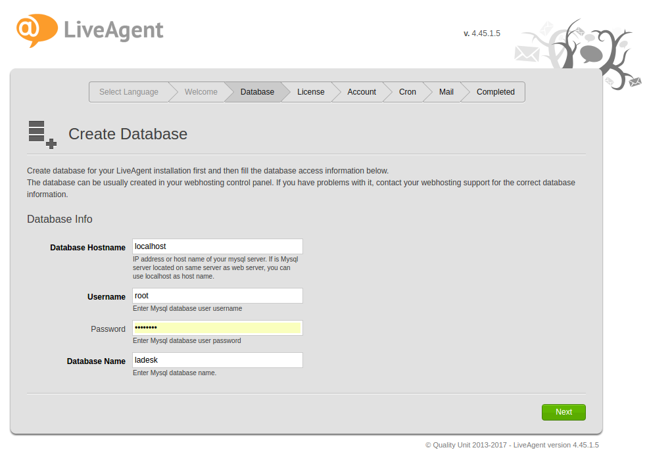Screen dimensions: 647x458
Task: Click the tree with envelopes illustration
Action: tap(579, 53)
